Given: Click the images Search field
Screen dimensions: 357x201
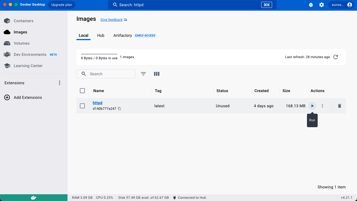Looking at the screenshot, I should click(x=106, y=74).
